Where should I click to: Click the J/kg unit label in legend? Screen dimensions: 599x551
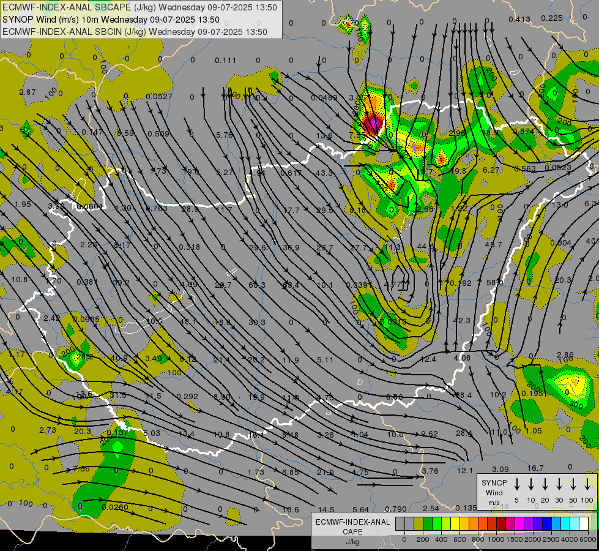(x=352, y=542)
